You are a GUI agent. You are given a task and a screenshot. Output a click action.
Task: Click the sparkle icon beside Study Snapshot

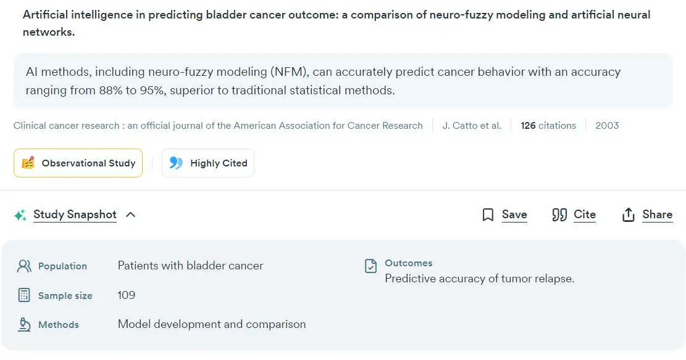coord(20,215)
